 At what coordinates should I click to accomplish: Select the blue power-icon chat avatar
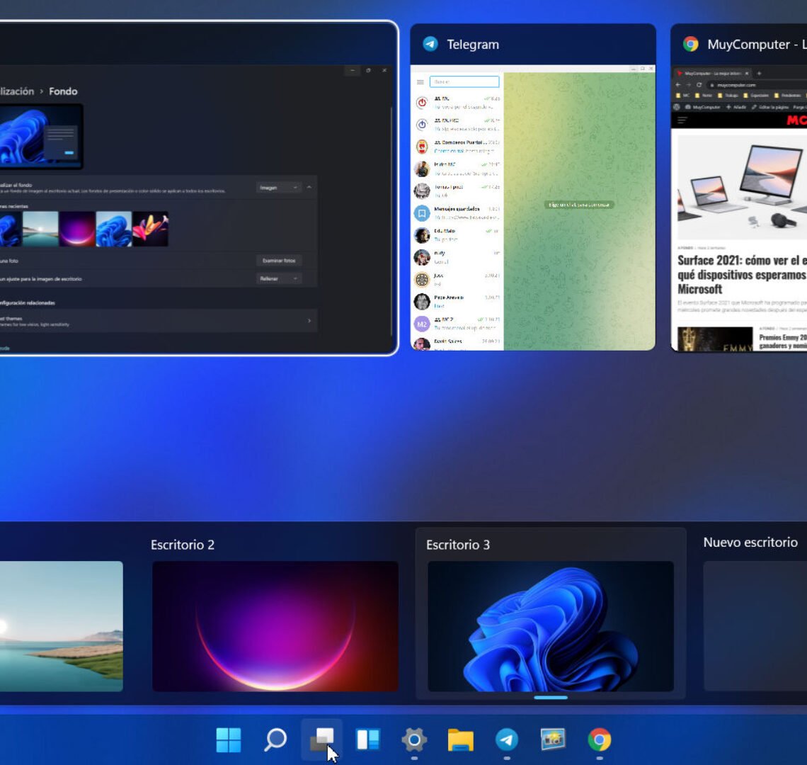click(422, 125)
